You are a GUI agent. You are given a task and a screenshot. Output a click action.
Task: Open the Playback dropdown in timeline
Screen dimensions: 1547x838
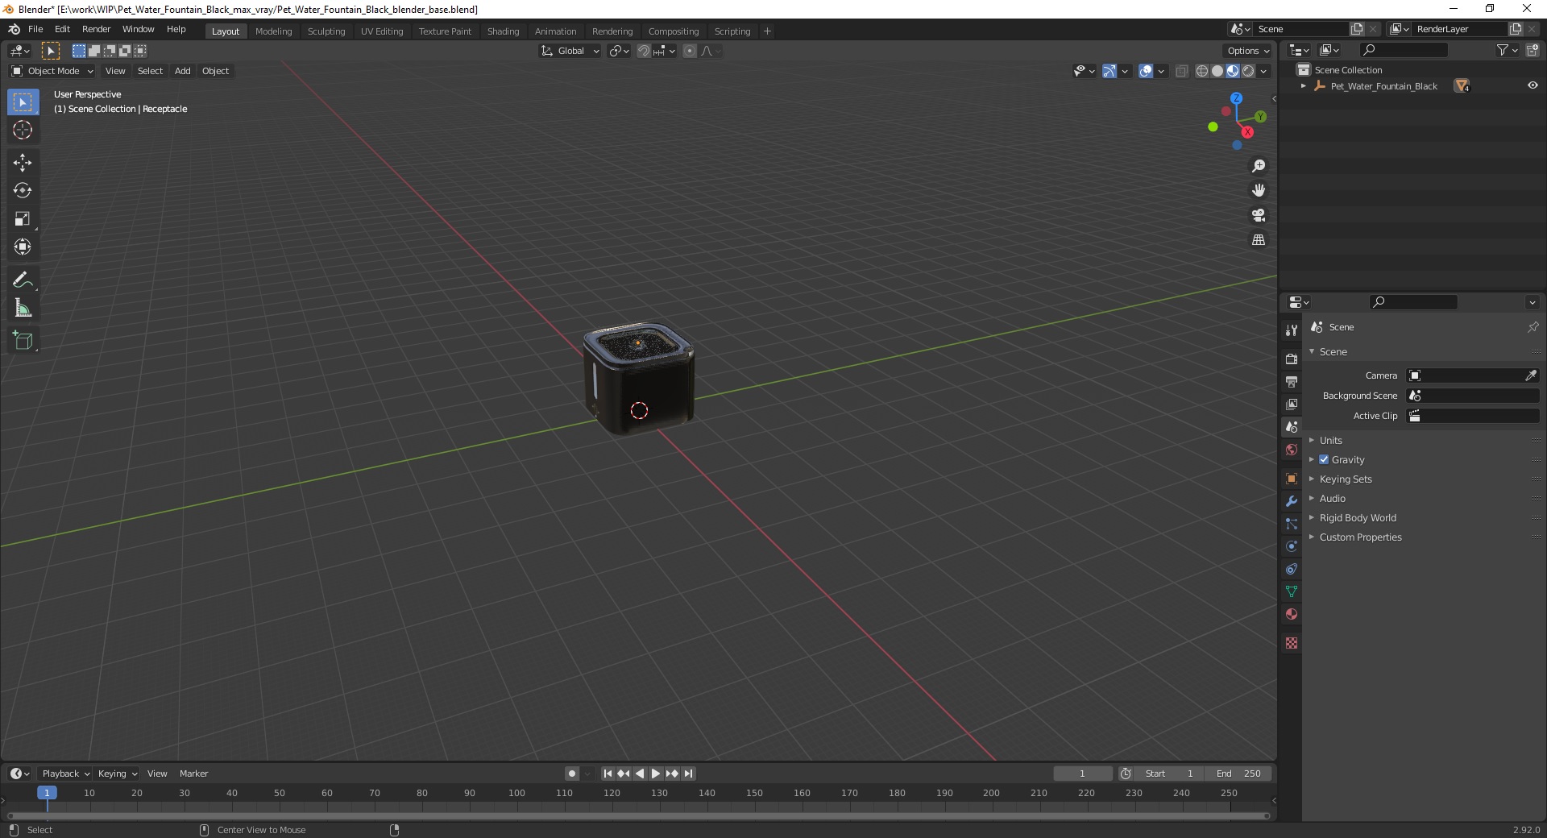65,774
